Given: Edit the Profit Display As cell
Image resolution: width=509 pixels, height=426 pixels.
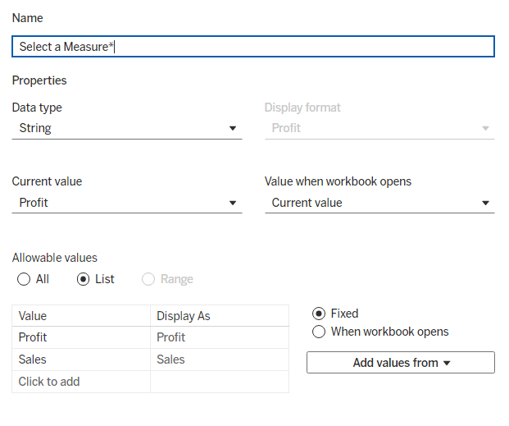Looking at the screenshot, I should point(219,337).
